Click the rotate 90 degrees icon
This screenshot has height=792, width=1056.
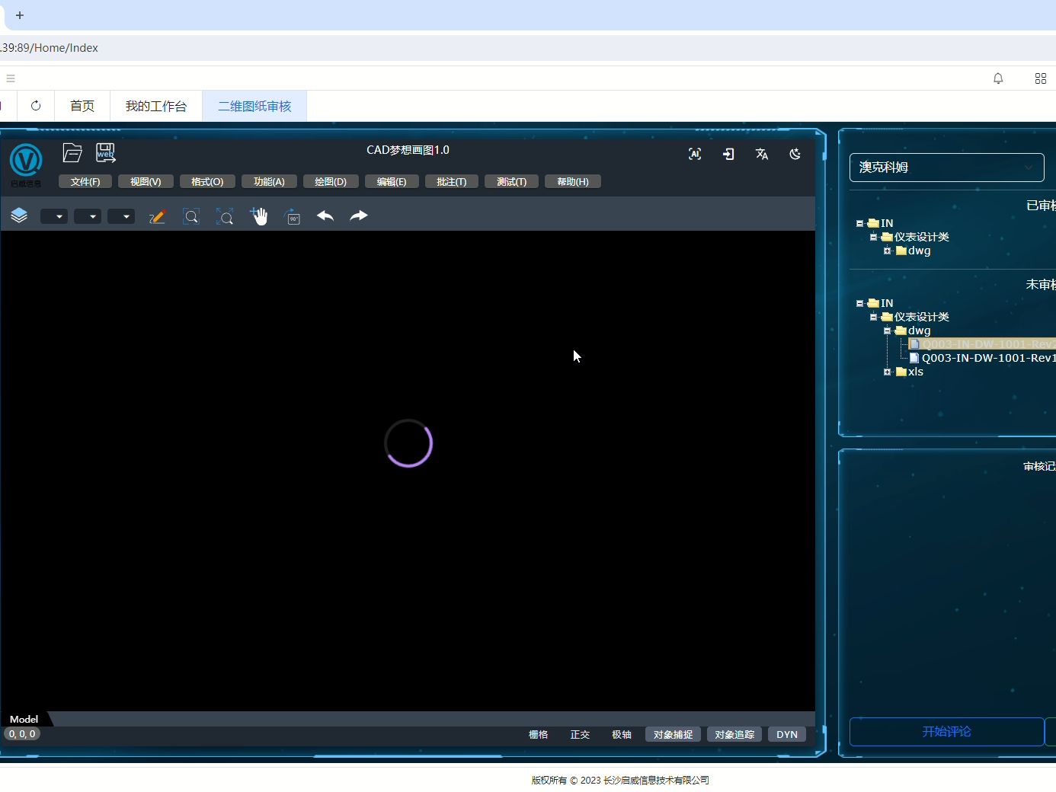(x=292, y=216)
